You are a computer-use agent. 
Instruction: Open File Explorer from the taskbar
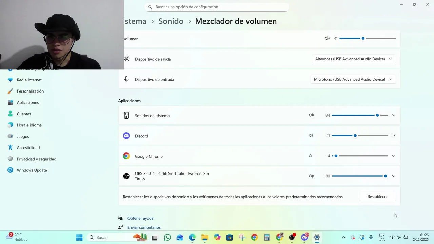(x=204, y=237)
